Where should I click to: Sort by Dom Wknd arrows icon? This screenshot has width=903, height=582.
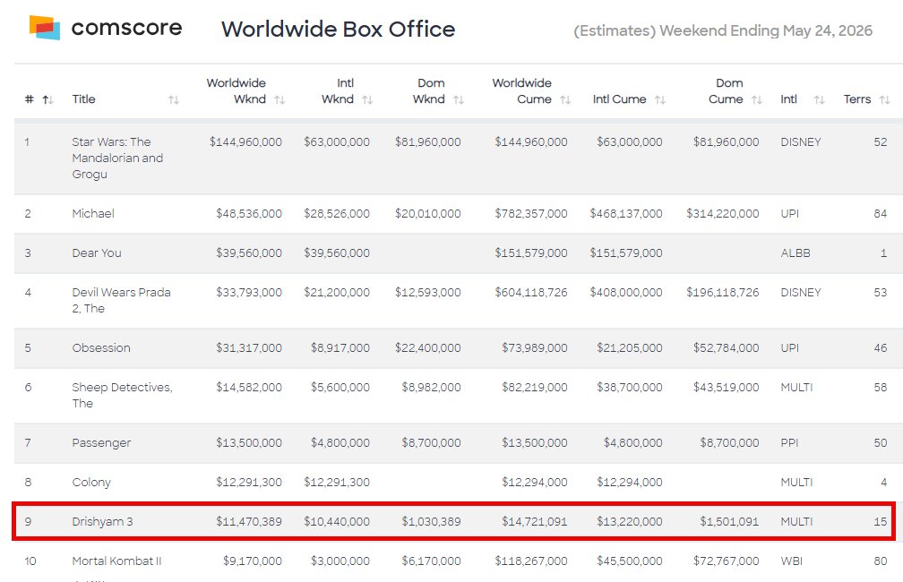(x=459, y=99)
